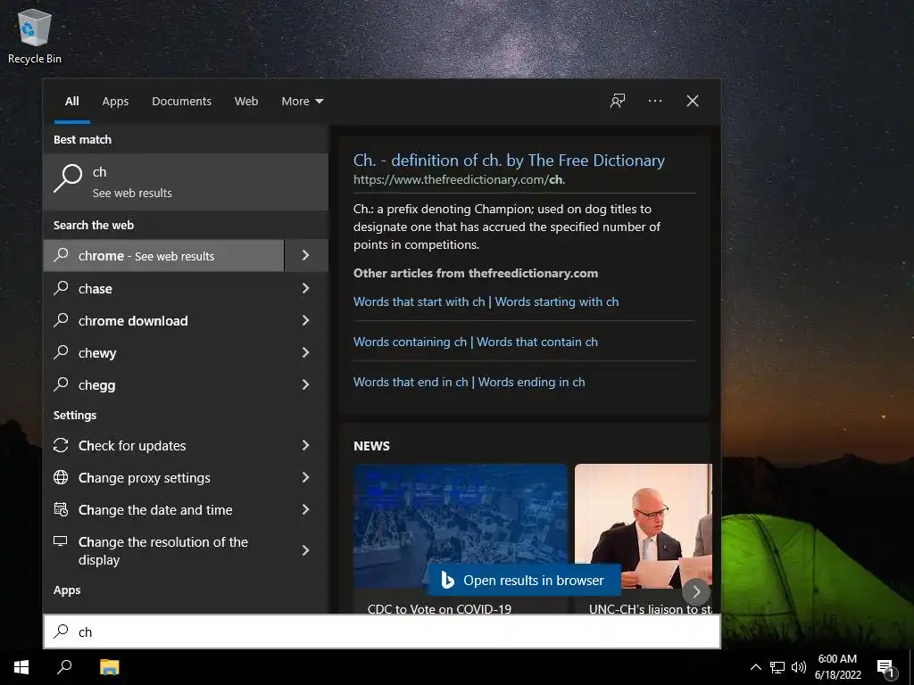Click the globe icon for proxy settings
The image size is (914, 685).
(x=61, y=477)
